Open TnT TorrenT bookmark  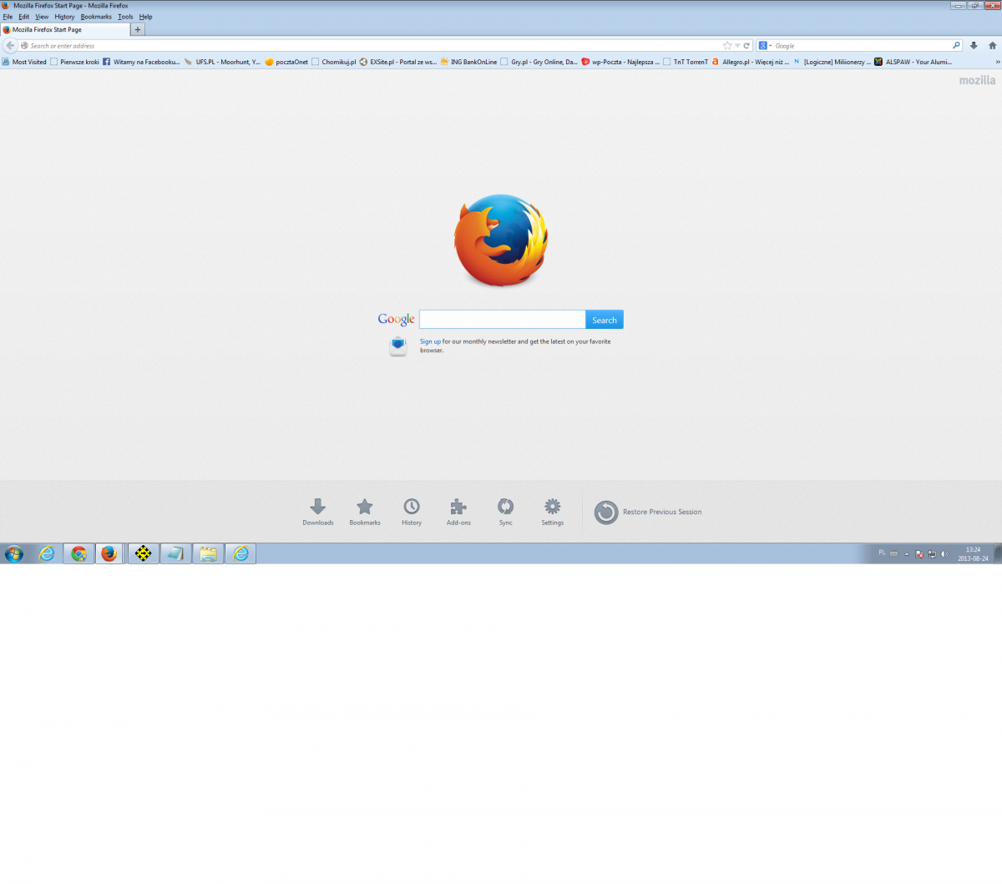click(686, 62)
